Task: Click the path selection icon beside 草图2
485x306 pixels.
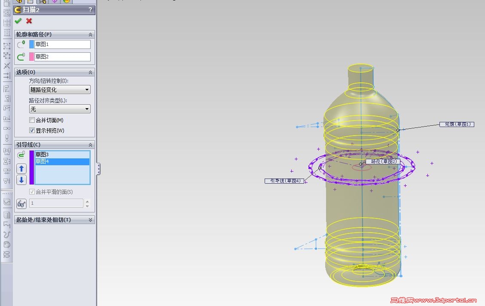Action: pos(21,57)
